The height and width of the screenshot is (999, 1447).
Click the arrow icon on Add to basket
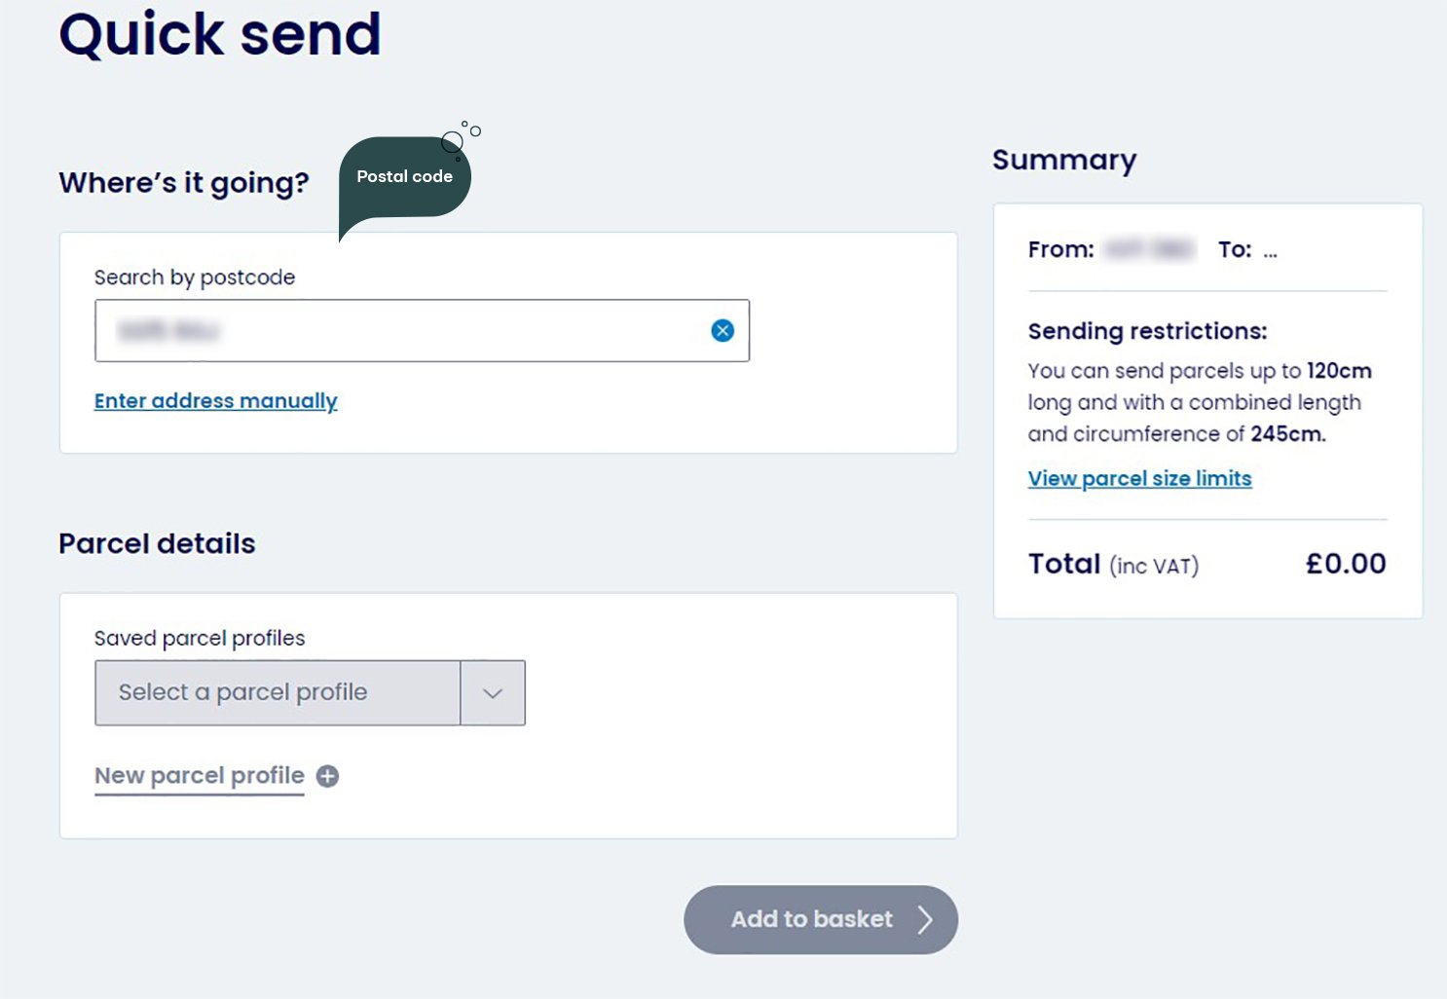[x=924, y=919]
